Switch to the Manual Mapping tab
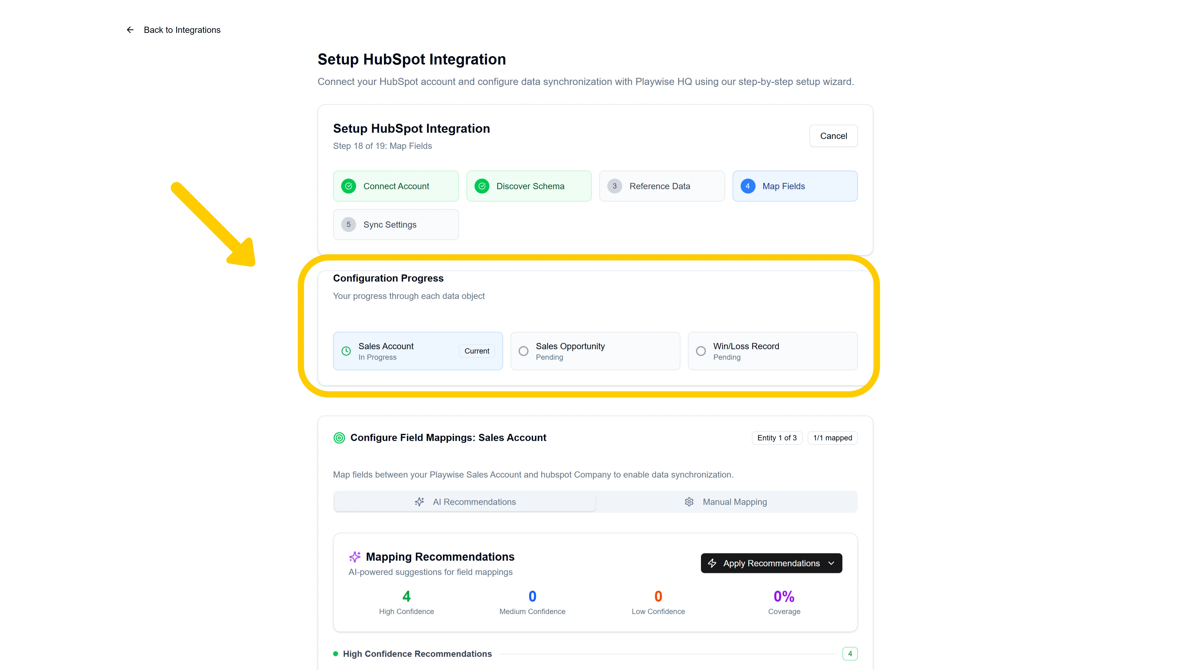 tap(726, 502)
